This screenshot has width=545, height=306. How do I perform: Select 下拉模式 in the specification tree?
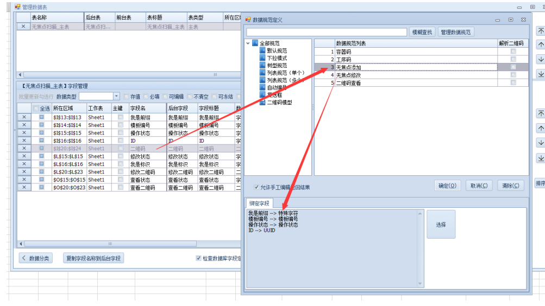click(x=277, y=58)
